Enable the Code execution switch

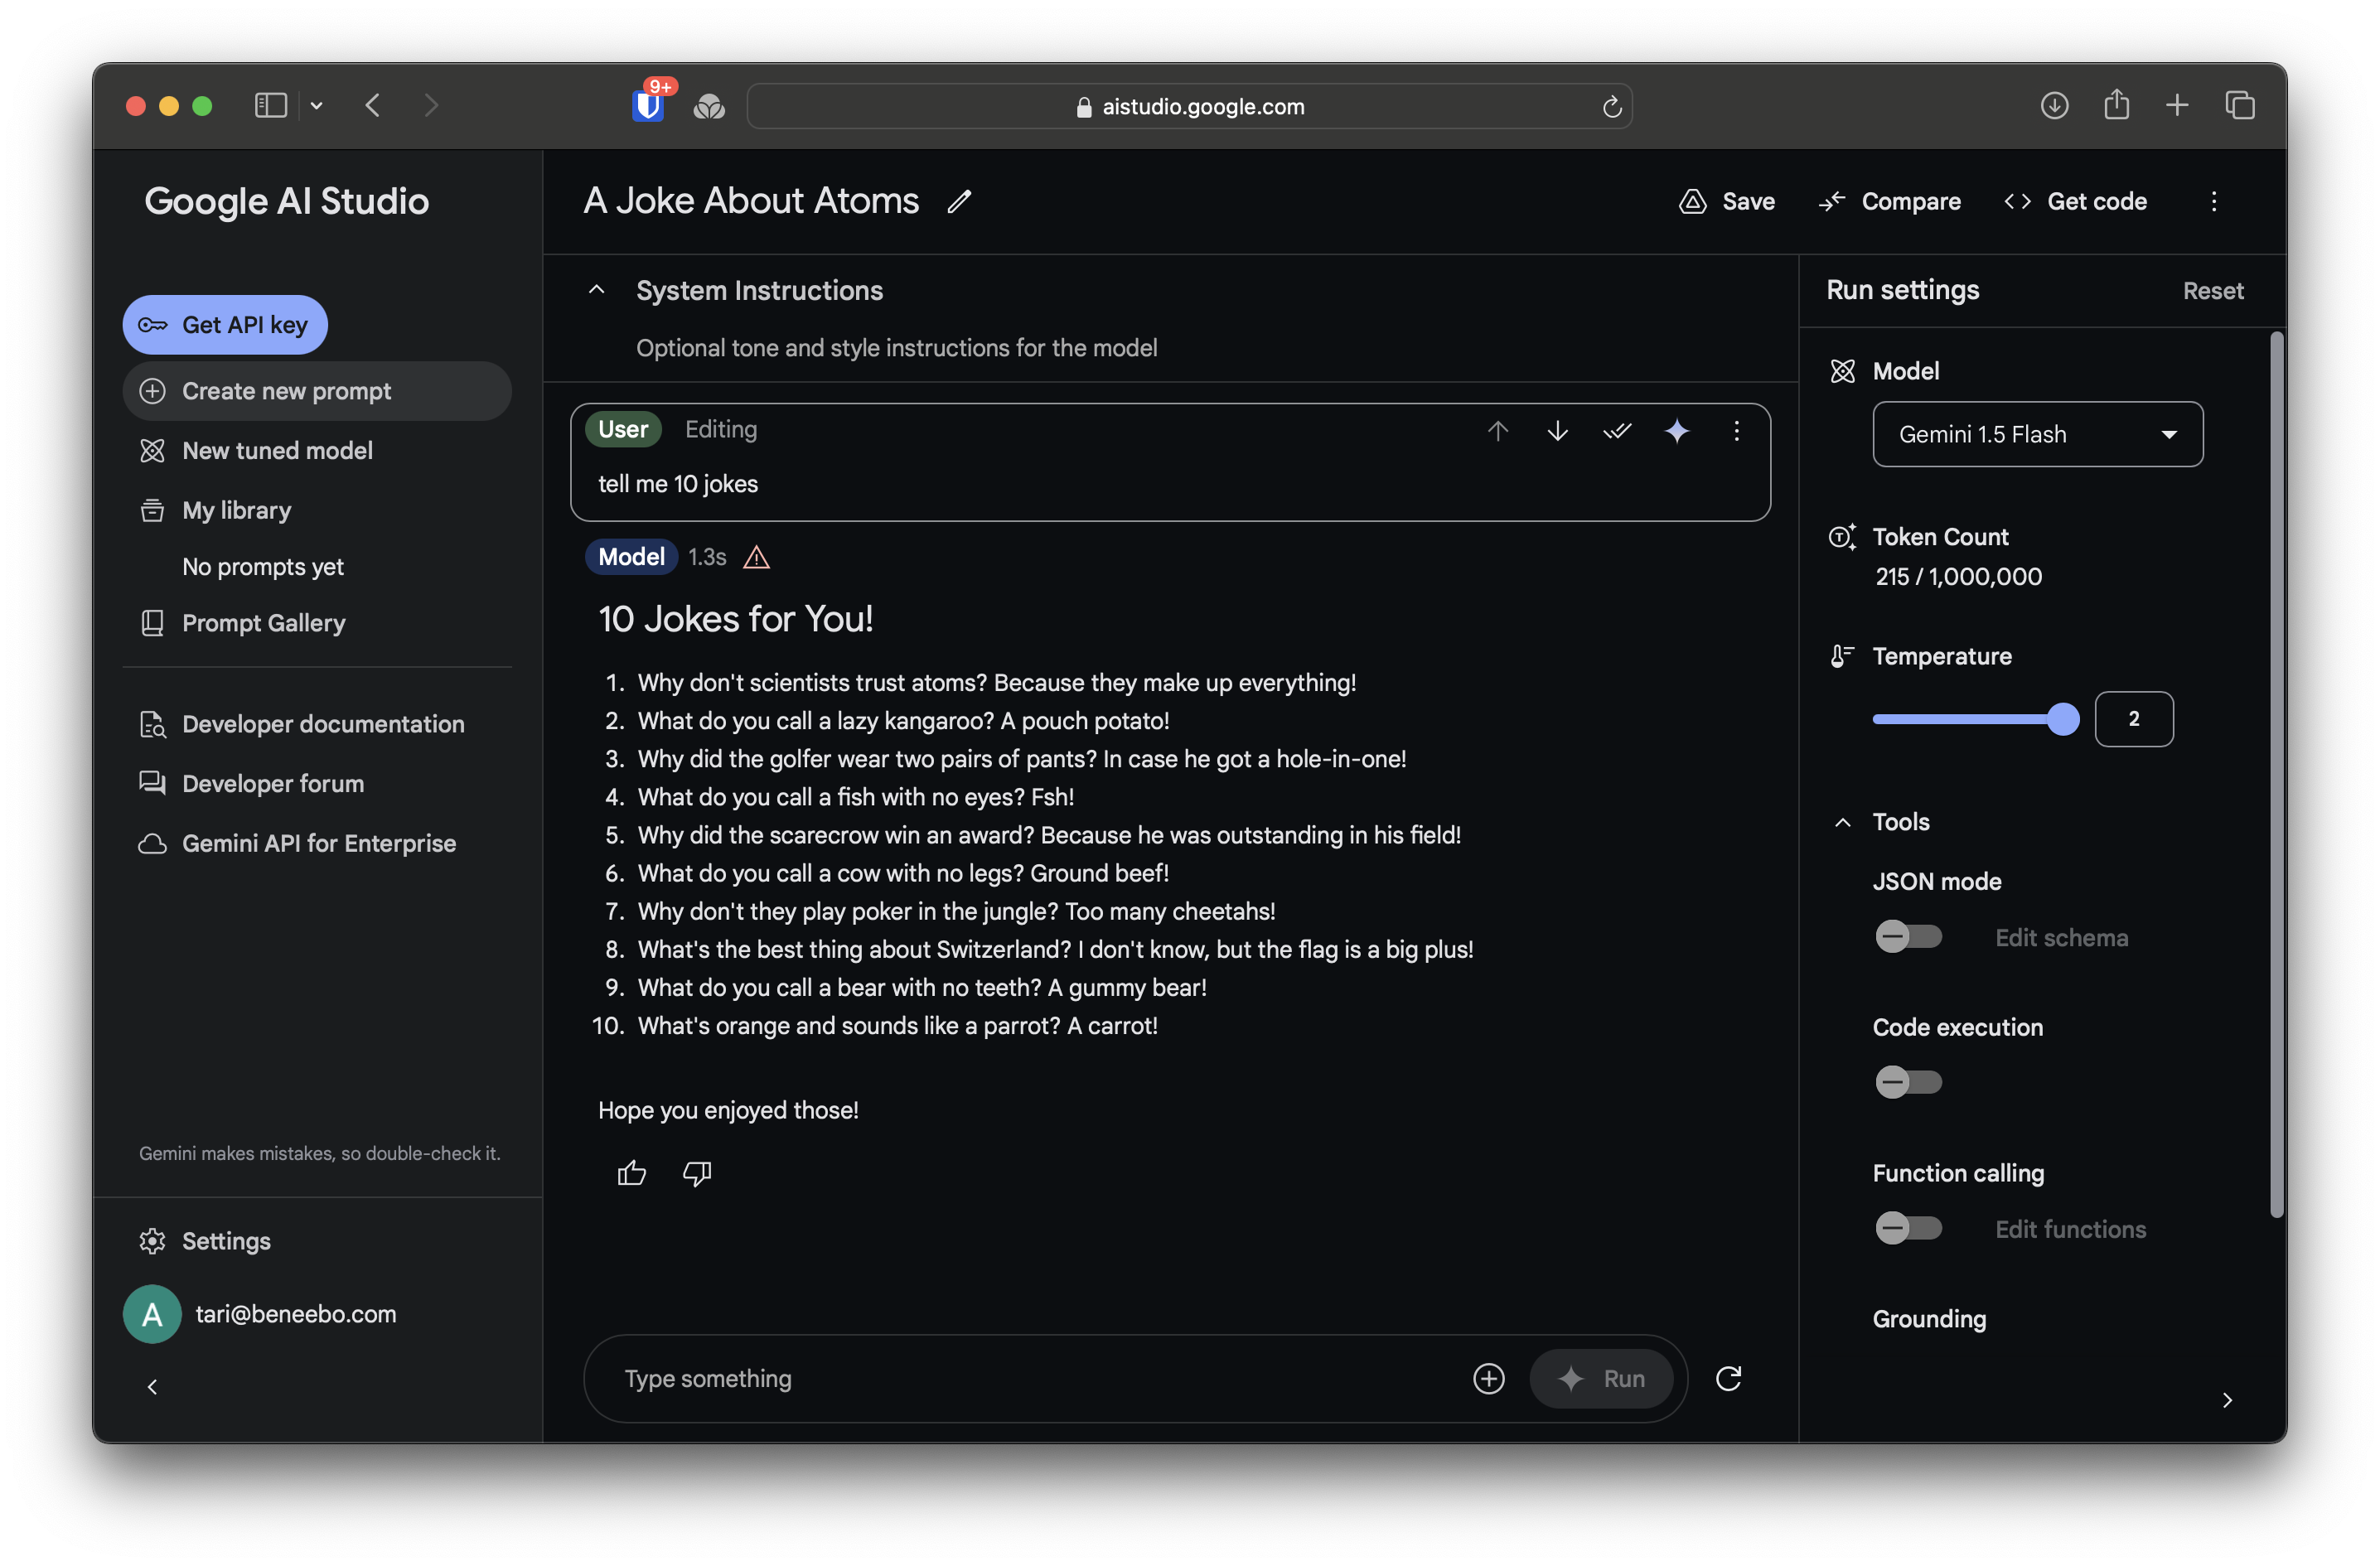1908,1082
